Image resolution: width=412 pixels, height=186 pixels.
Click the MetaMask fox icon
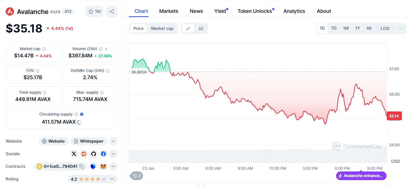point(103,166)
